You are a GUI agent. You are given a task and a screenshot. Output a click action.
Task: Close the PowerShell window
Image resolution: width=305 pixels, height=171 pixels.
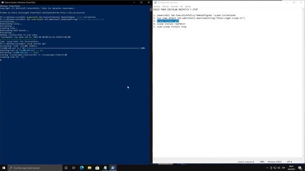149,2
